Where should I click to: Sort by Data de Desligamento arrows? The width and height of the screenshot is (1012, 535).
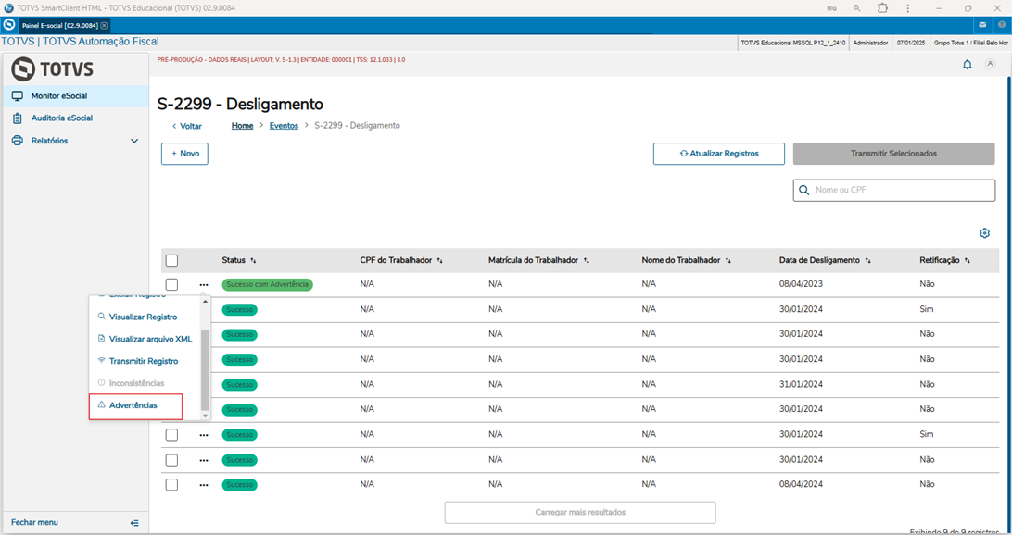tap(867, 260)
